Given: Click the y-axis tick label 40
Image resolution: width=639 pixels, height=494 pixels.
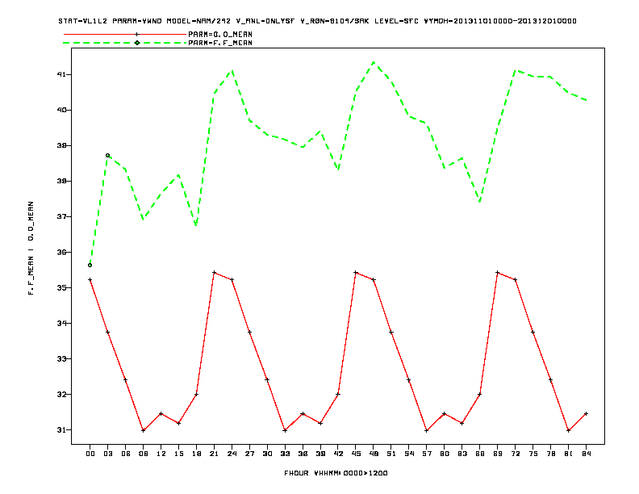Looking at the screenshot, I should (x=61, y=110).
